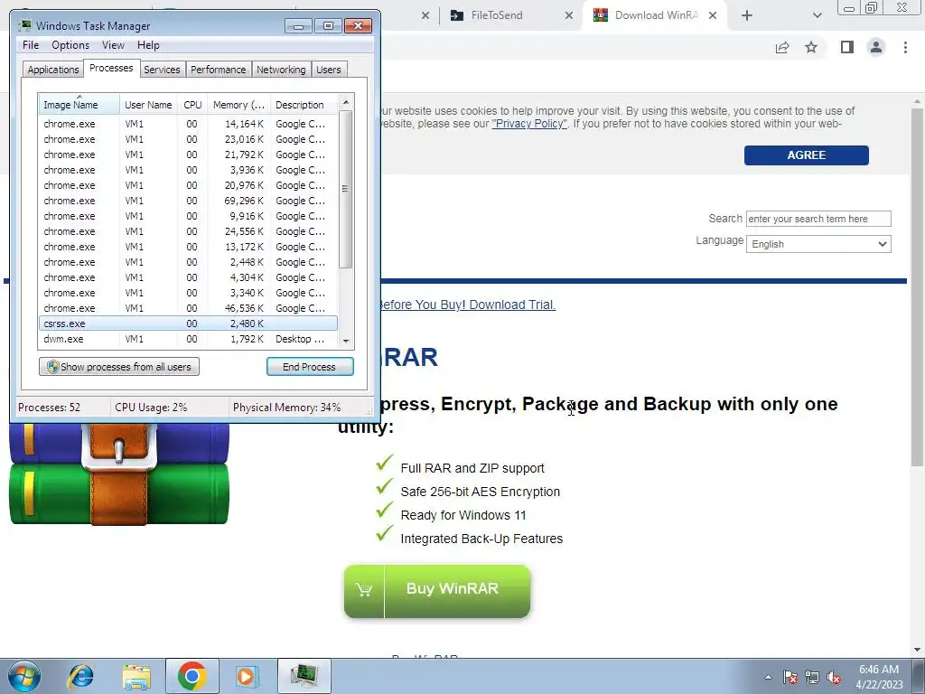Click the webpage vertical scrollbar thumb
925x694 pixels.
pos(917,286)
